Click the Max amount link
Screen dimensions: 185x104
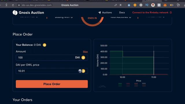coord(85,52)
